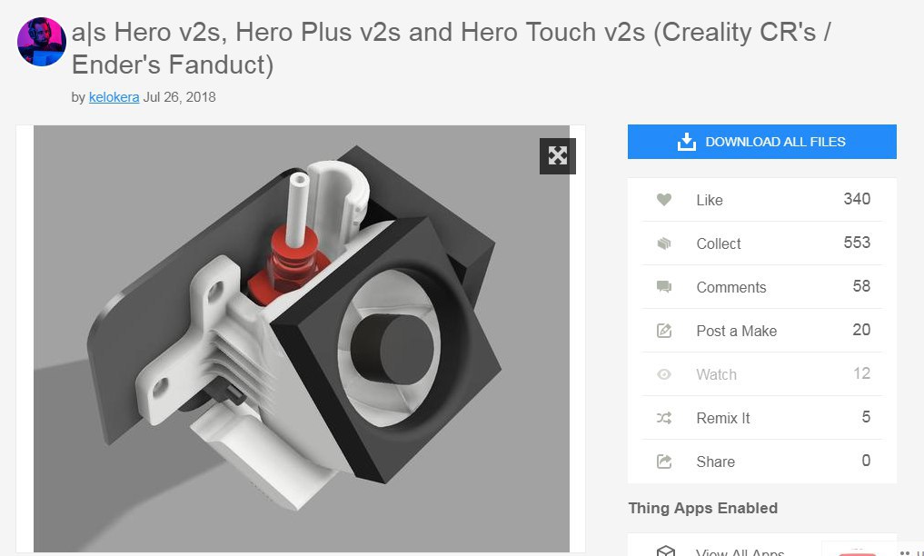Click the Download All Files button
The height and width of the screenshot is (556, 924).
click(762, 142)
